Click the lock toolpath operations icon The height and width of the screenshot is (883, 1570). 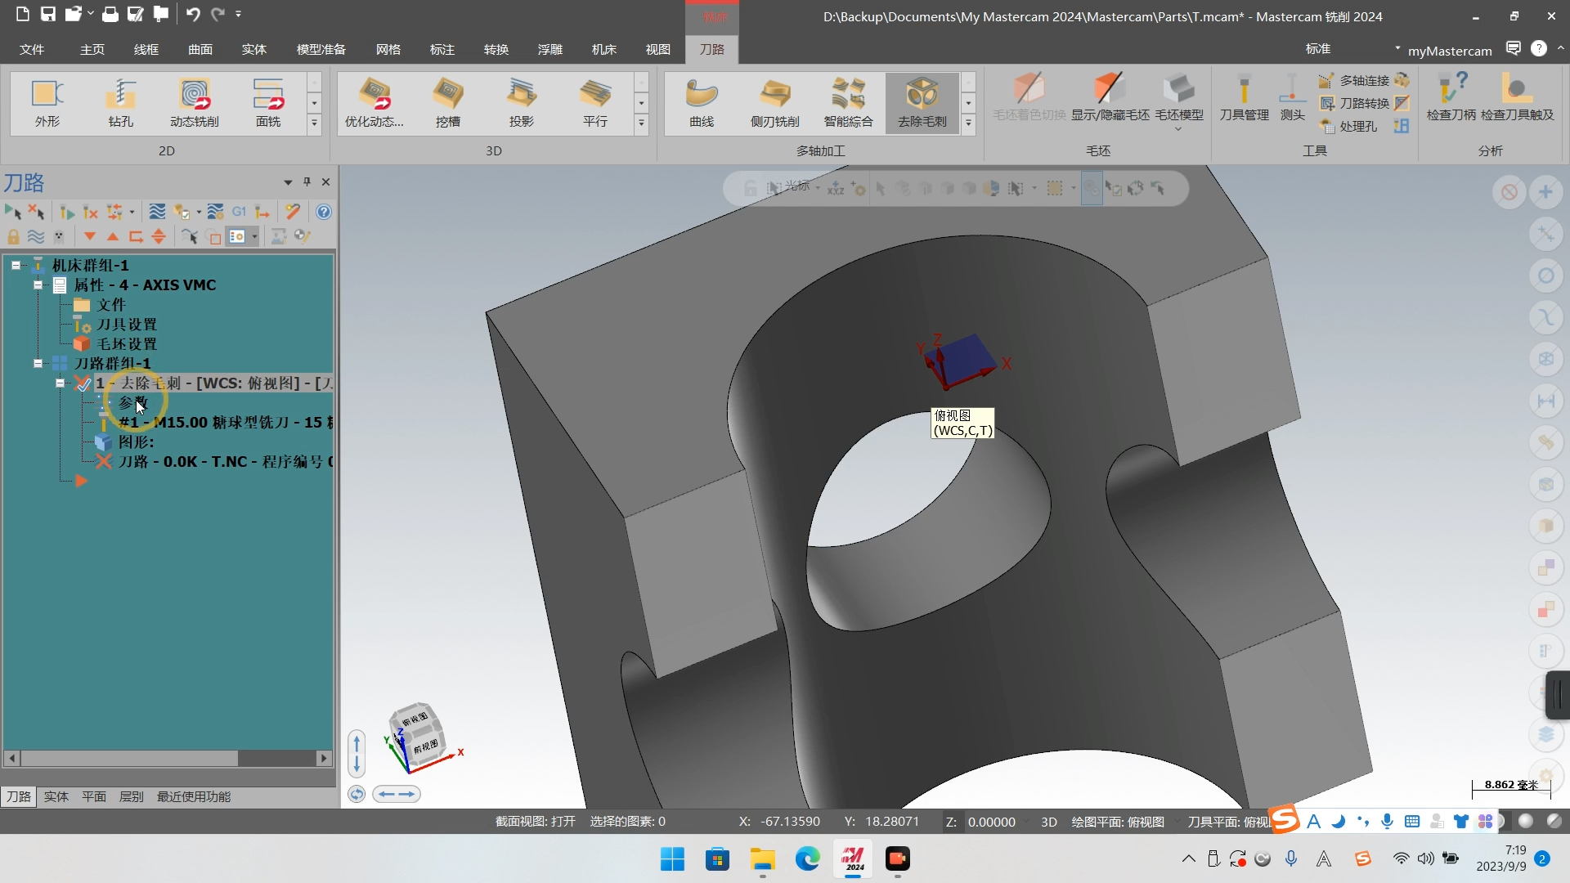pos(13,237)
